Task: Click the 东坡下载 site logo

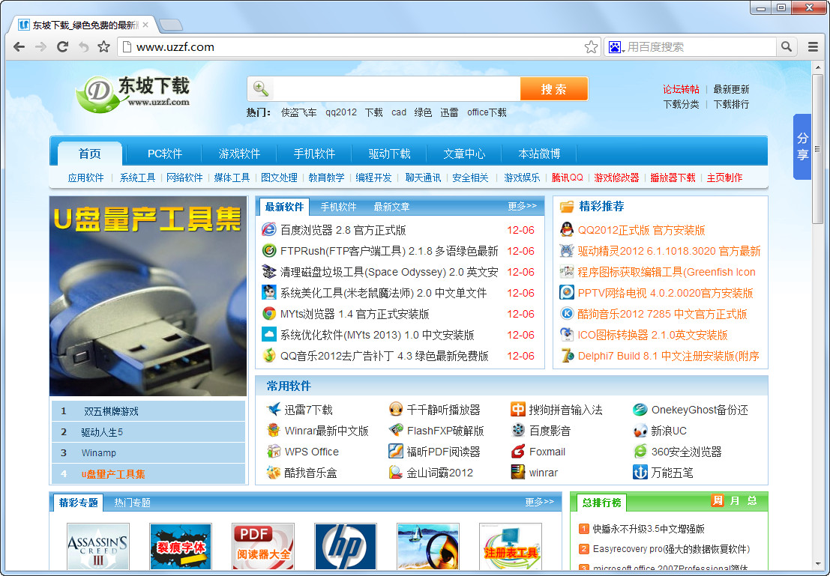Action: 132,94
